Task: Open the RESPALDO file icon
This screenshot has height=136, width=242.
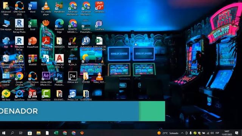Action: coord(46,60)
